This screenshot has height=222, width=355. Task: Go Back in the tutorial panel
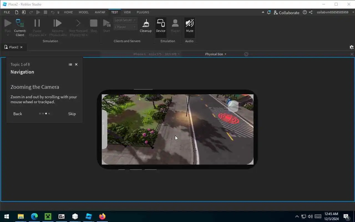[17, 114]
